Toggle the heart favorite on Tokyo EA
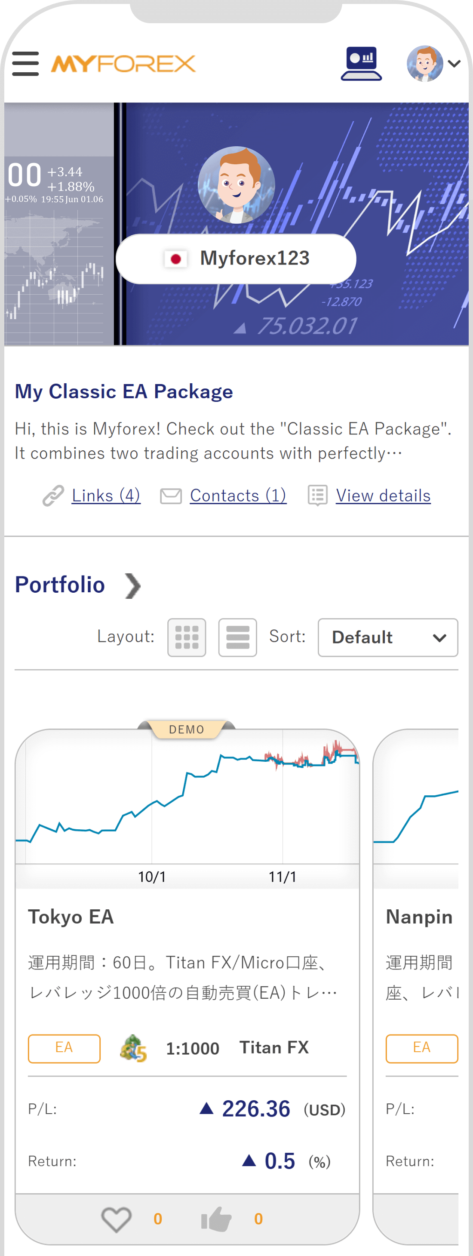Viewport: 473px width, 1256px height. click(x=116, y=1219)
